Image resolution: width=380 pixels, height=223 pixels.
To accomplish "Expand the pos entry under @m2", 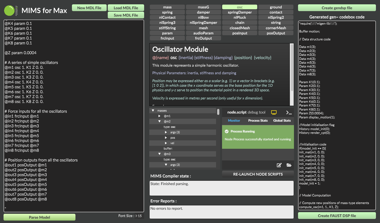I will click(x=166, y=138).
